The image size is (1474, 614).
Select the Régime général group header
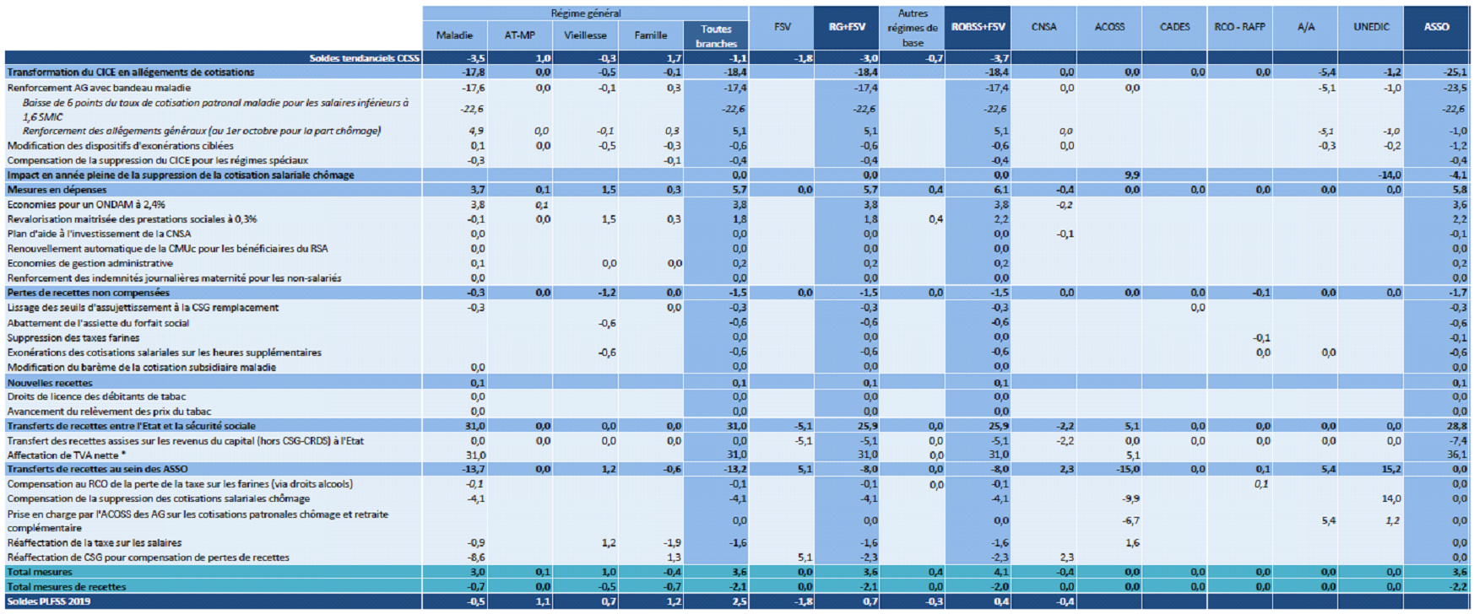coord(585,13)
